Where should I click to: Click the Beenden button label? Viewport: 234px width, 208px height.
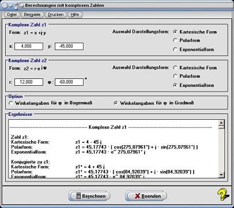point(151,196)
